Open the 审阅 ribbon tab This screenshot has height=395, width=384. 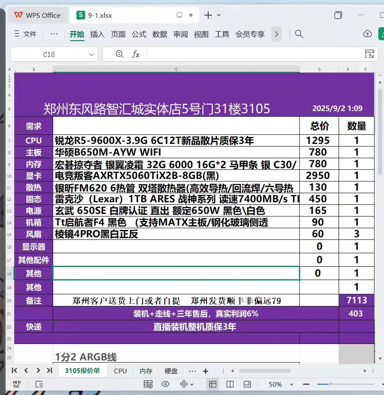pyautogui.click(x=181, y=34)
